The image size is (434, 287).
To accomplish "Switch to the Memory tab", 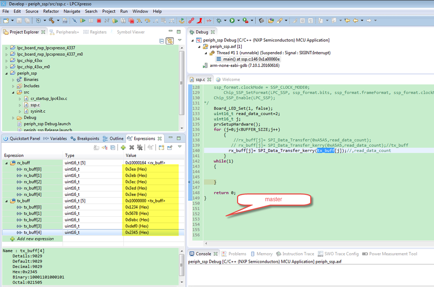I will pos(262,254).
